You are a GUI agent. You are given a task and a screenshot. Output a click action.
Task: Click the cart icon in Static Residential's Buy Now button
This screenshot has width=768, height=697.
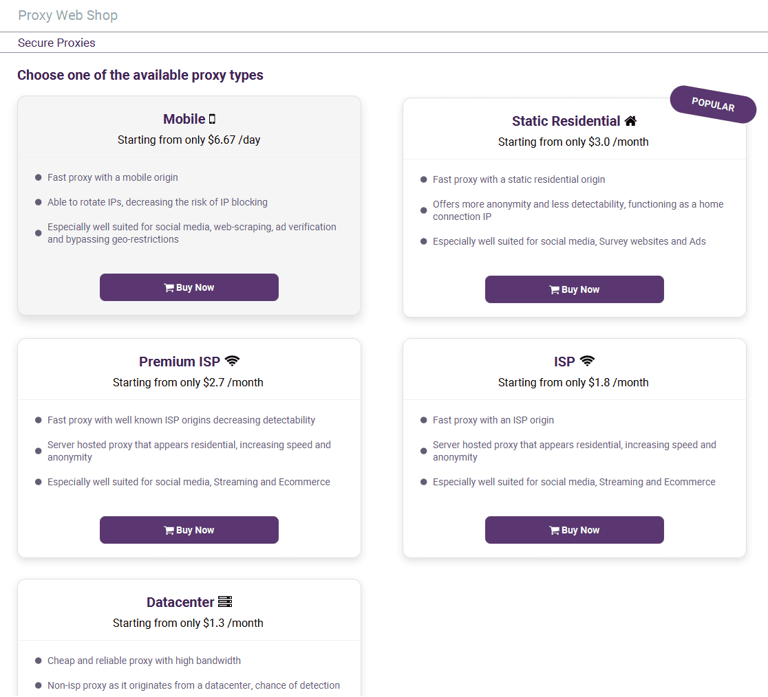tap(554, 290)
